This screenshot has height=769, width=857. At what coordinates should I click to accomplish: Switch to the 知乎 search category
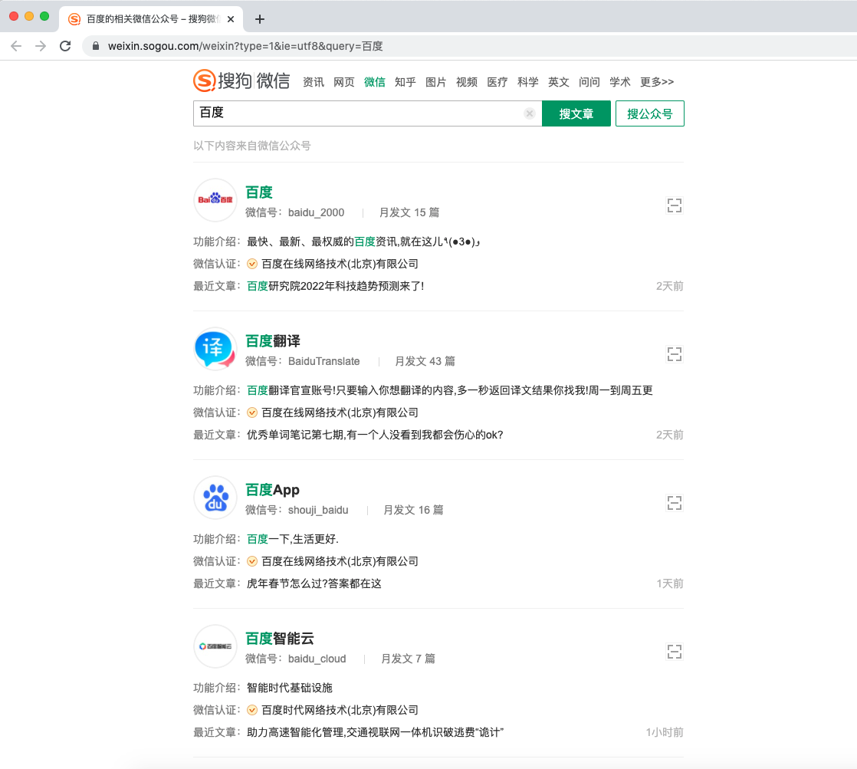[x=405, y=82]
